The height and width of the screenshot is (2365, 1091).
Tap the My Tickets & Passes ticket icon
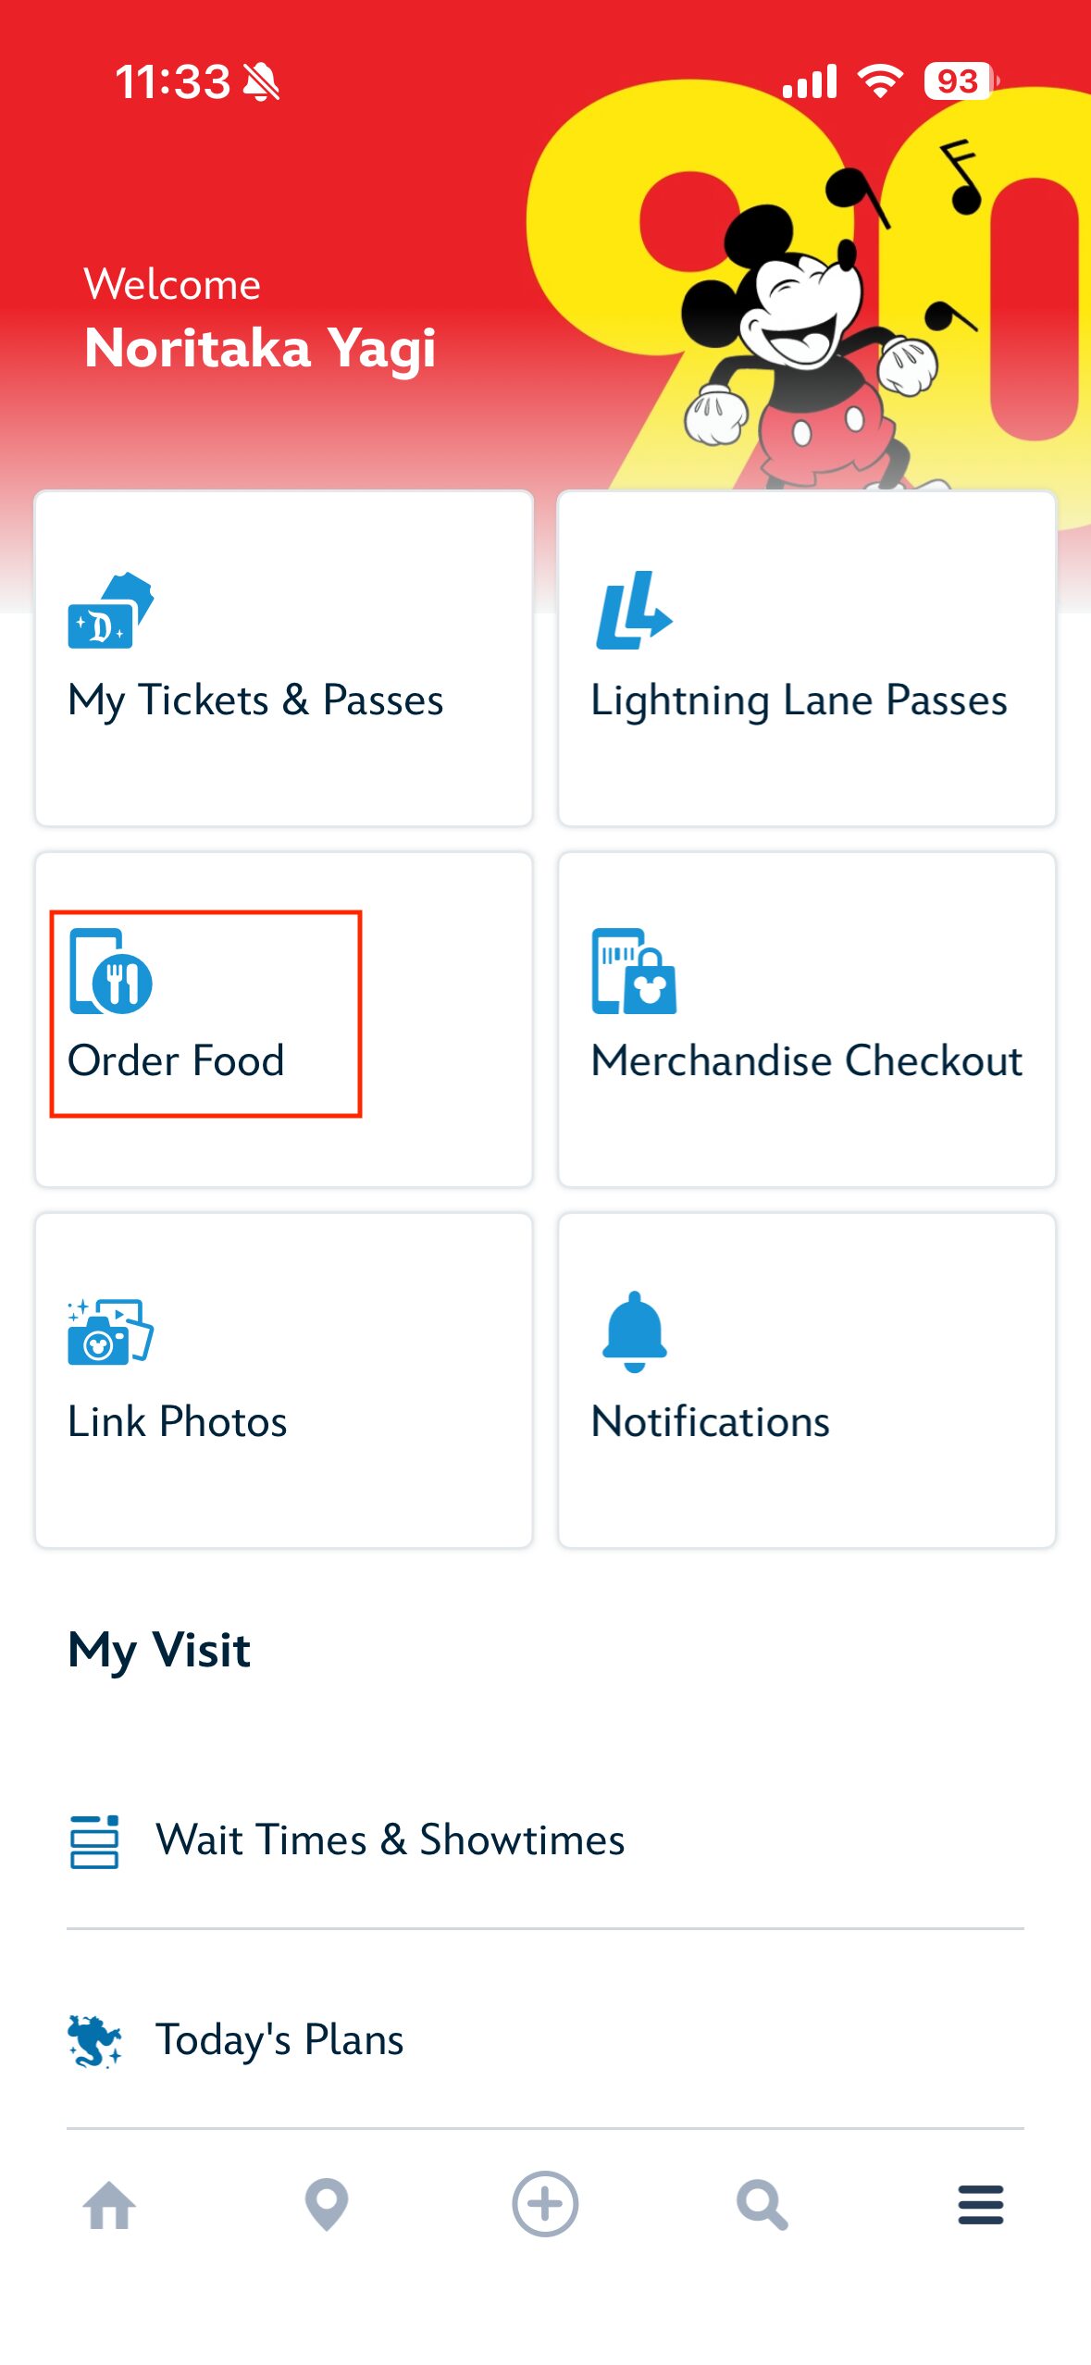[x=110, y=611]
